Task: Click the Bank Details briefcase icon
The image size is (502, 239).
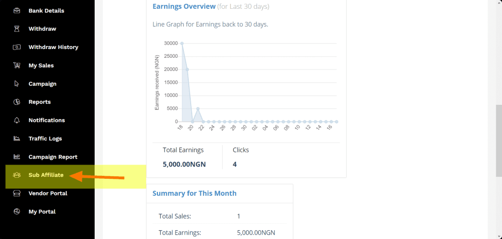Action: (17, 11)
